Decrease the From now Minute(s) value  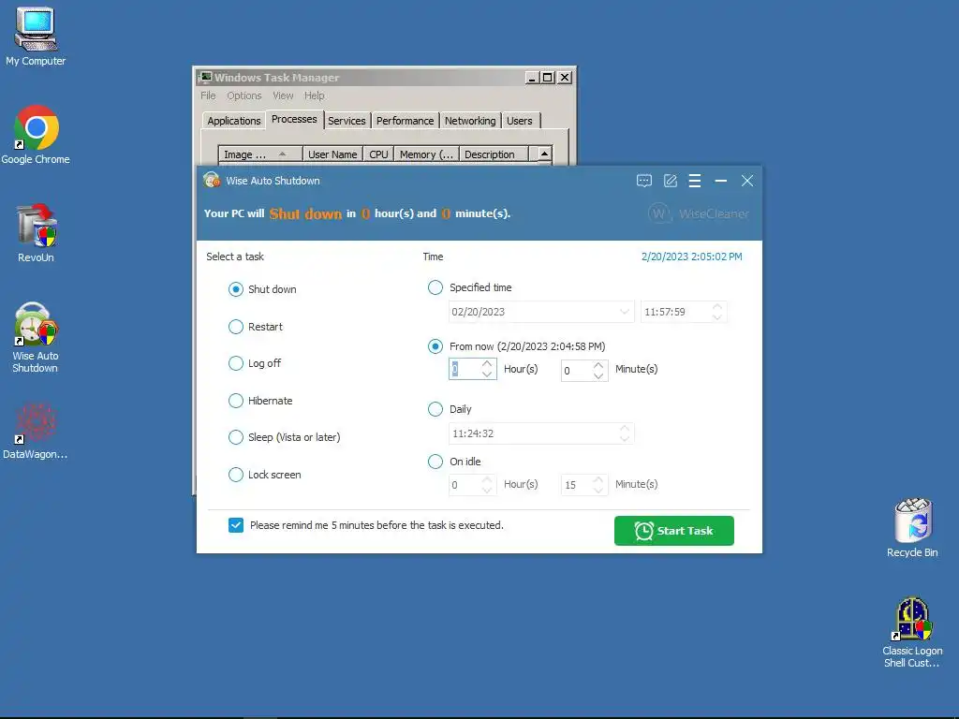598,375
